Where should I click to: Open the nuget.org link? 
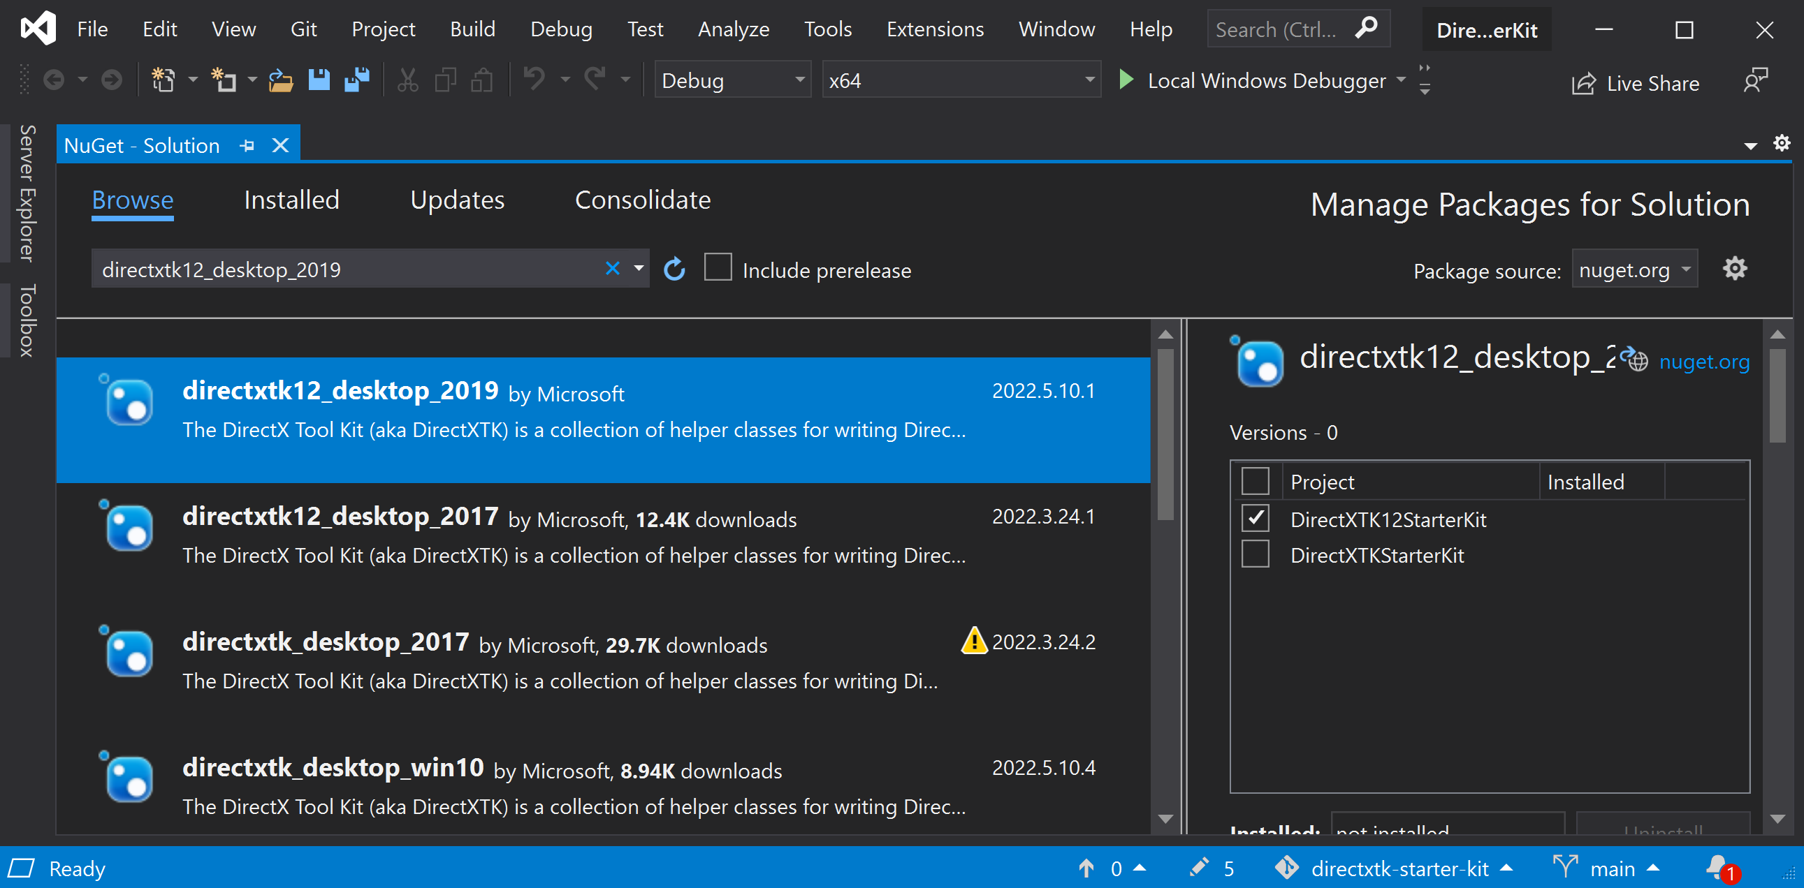tap(1704, 361)
